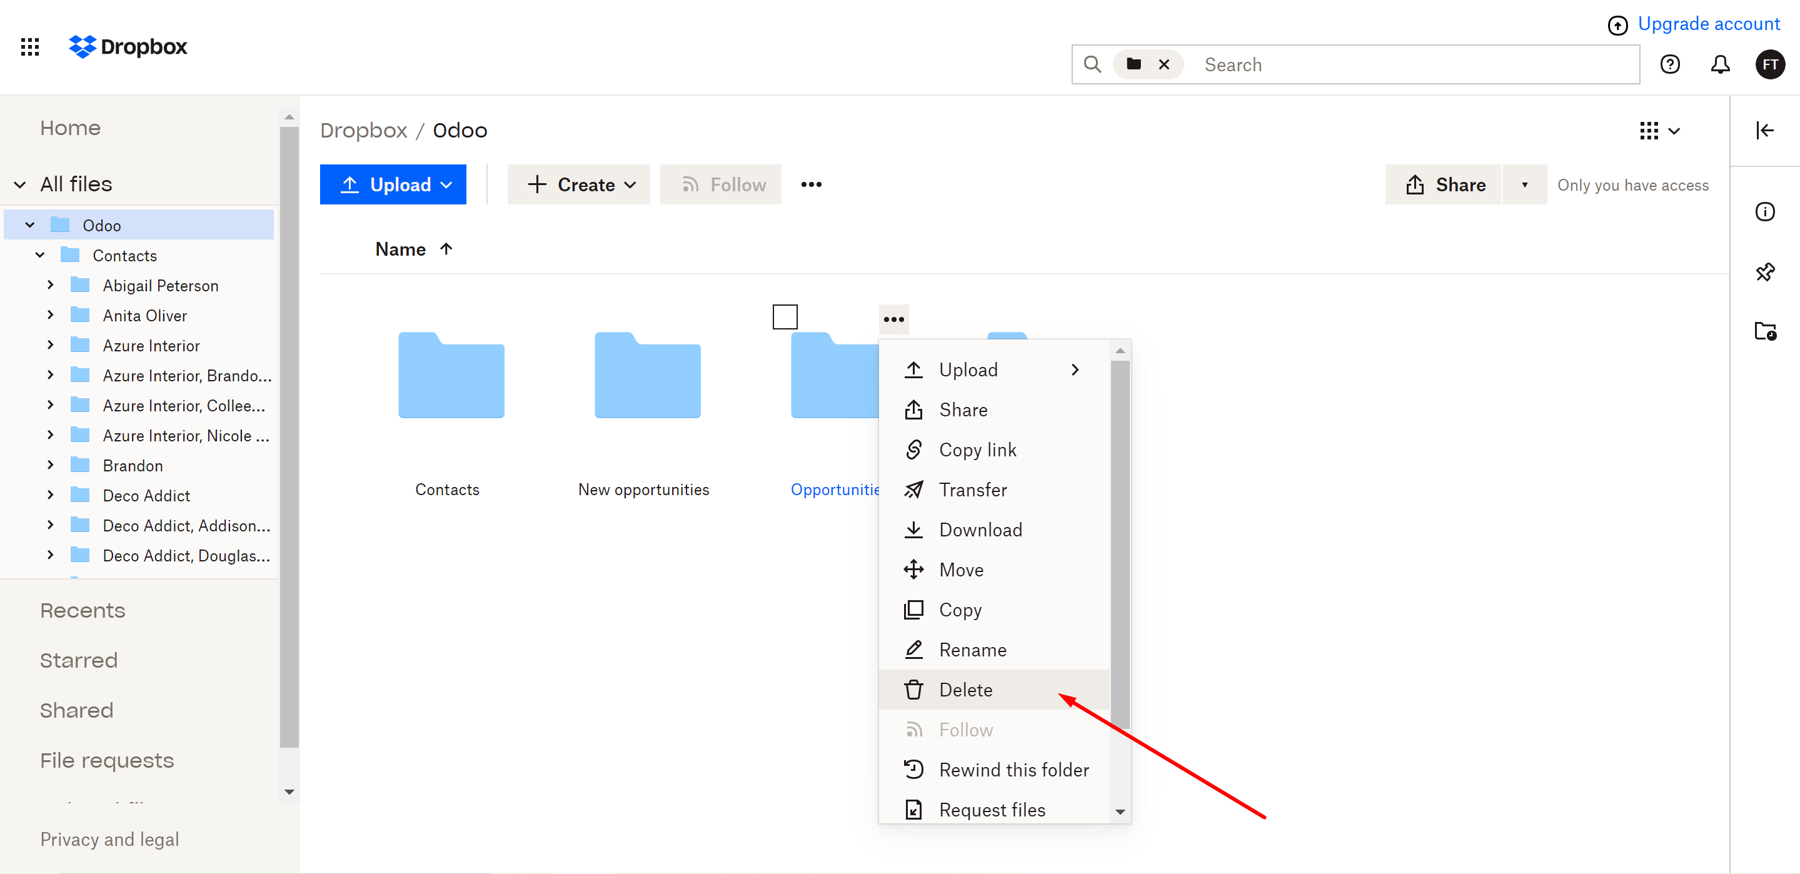1800x874 pixels.
Task: Expand the Anita Oliver folder
Action: (49, 315)
